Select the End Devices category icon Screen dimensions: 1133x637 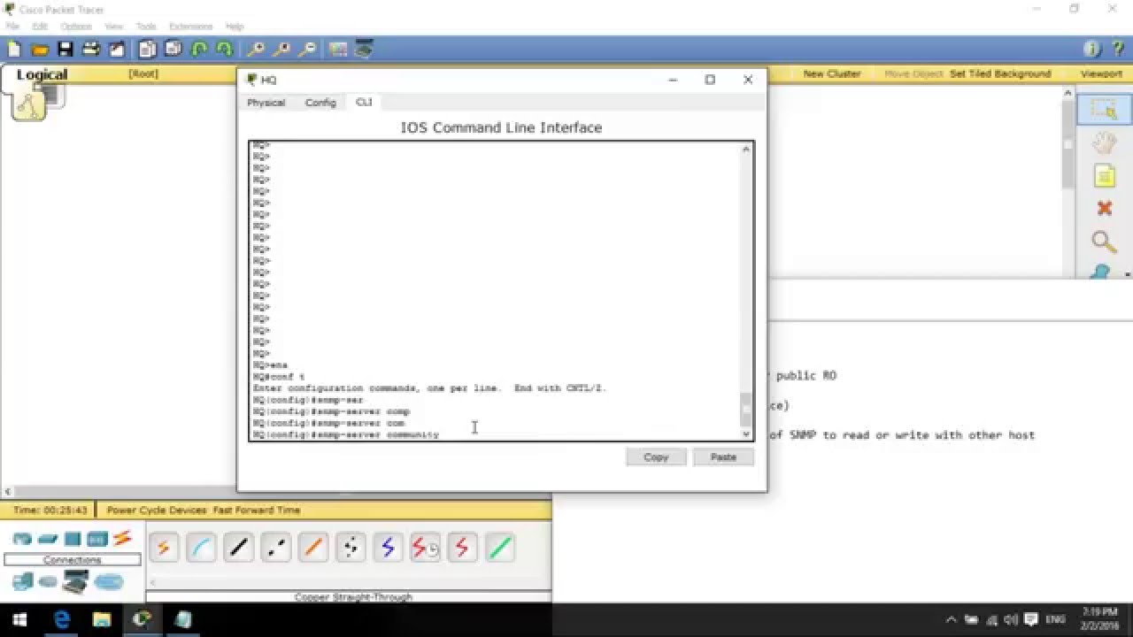pyautogui.click(x=23, y=581)
